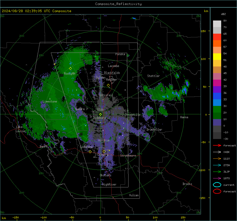Click the blue 33 dBZ color swatch

point(217,96)
